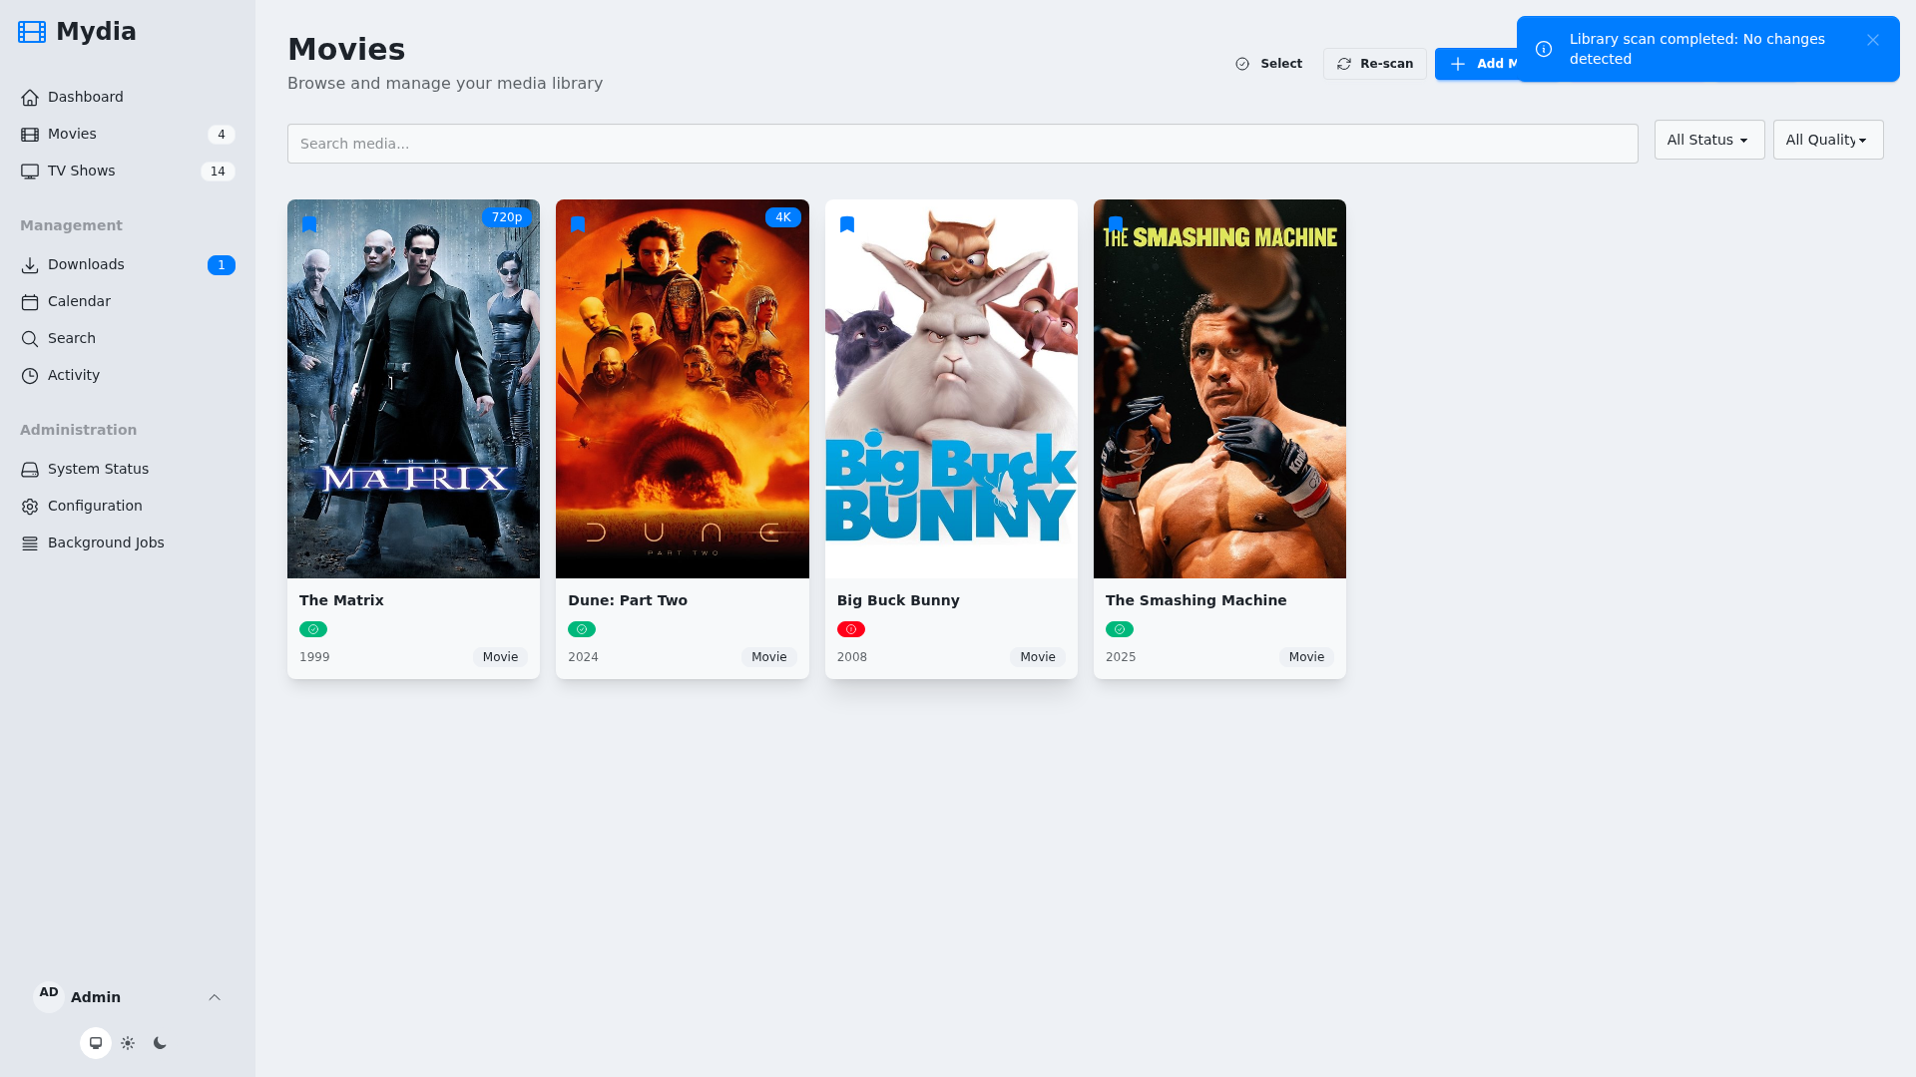The width and height of the screenshot is (1916, 1077).
Task: Open the All Status filter dropdown
Action: point(1708,140)
